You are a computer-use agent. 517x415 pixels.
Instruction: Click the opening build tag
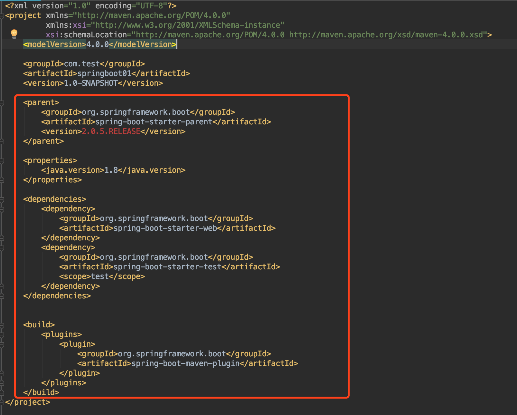pyautogui.click(x=39, y=325)
